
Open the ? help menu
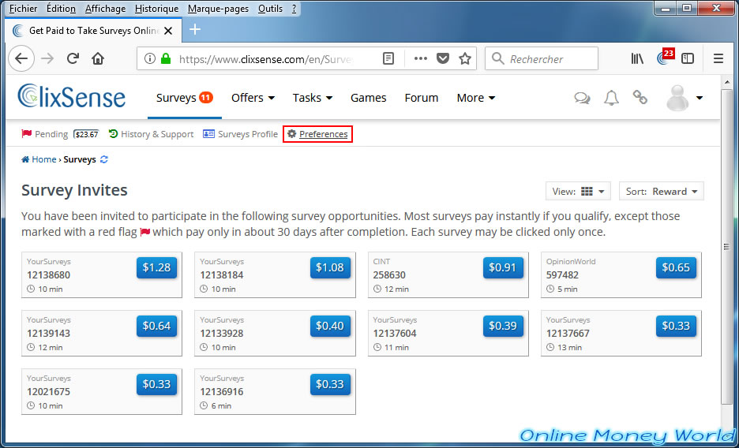(x=294, y=9)
